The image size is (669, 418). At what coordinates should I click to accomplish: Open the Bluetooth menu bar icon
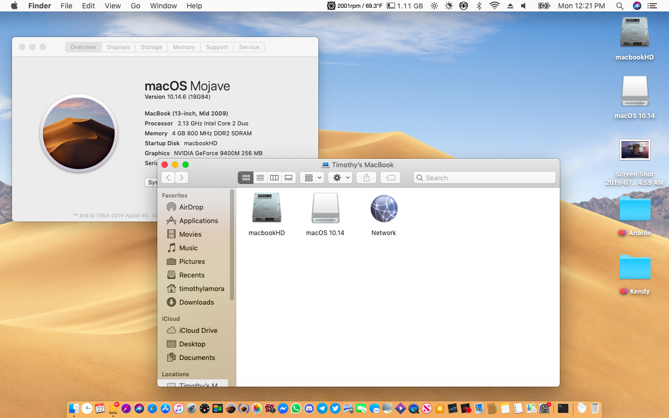479,6
